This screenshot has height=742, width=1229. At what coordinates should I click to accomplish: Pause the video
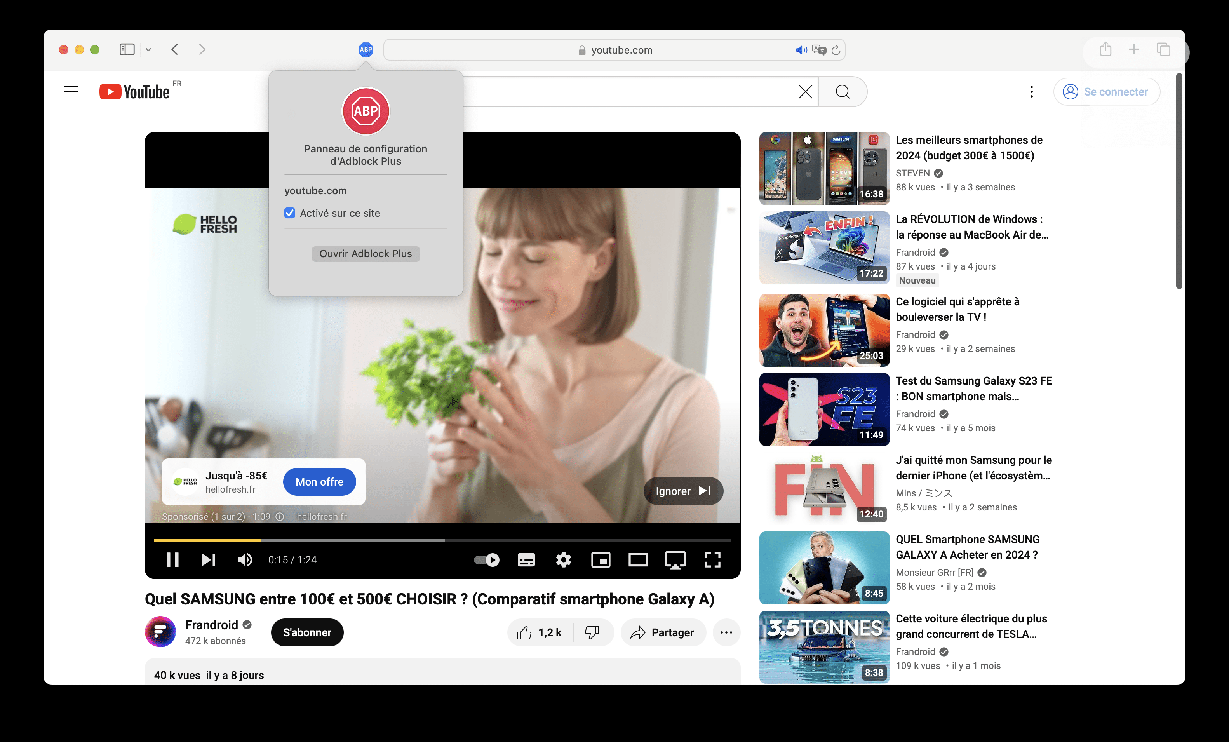click(x=172, y=560)
